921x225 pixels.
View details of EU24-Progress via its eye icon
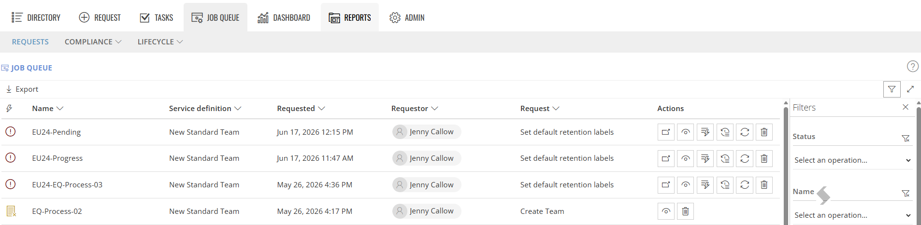coord(686,158)
